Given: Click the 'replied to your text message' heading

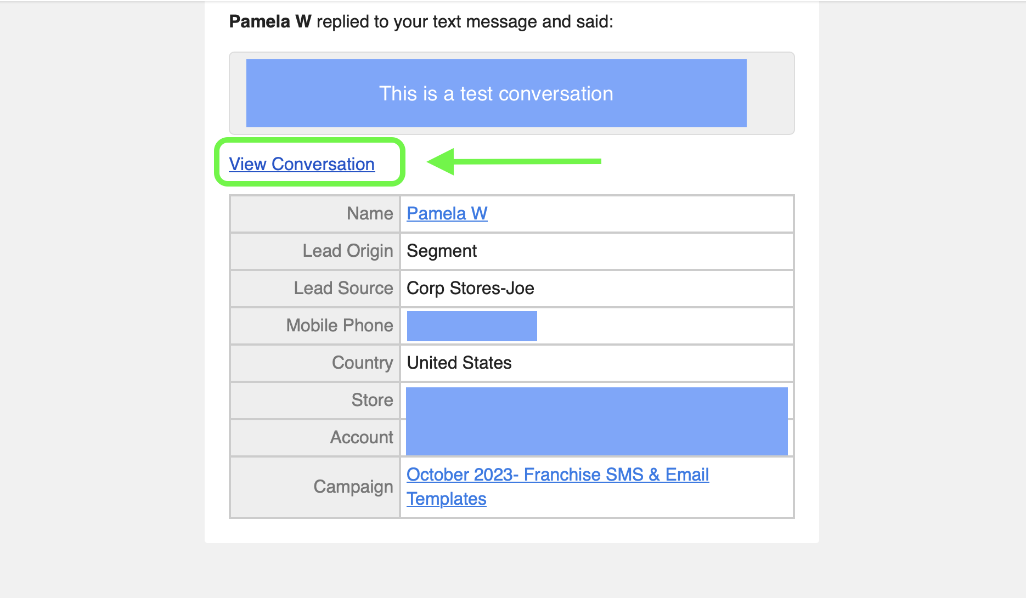Looking at the screenshot, I should [427, 21].
